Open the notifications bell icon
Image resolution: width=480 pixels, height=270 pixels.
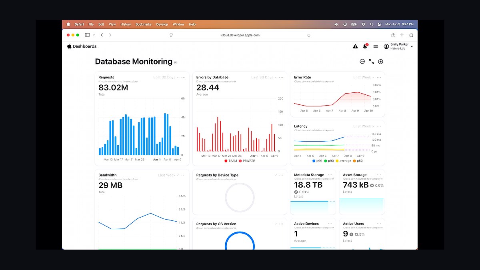(365, 46)
